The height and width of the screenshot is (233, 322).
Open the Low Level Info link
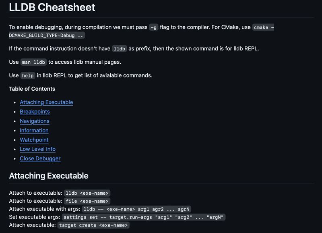pos(37,149)
